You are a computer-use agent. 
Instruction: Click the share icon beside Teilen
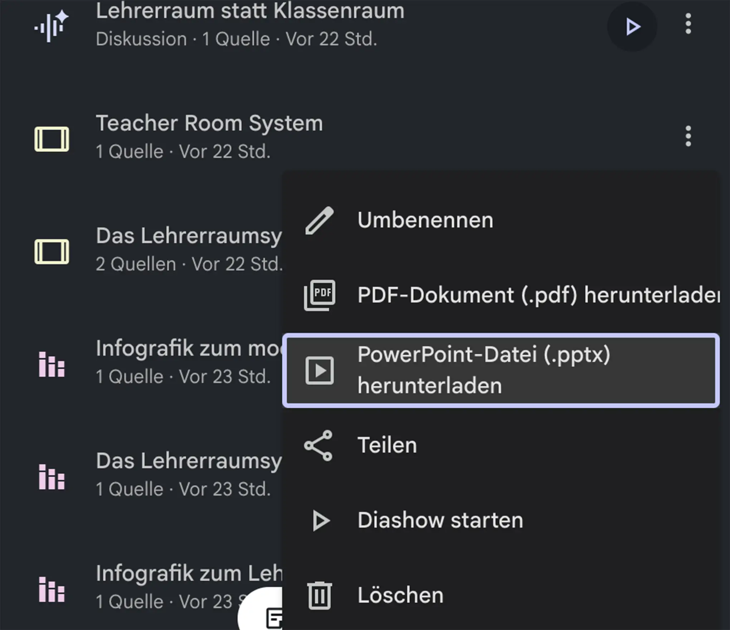pos(318,446)
